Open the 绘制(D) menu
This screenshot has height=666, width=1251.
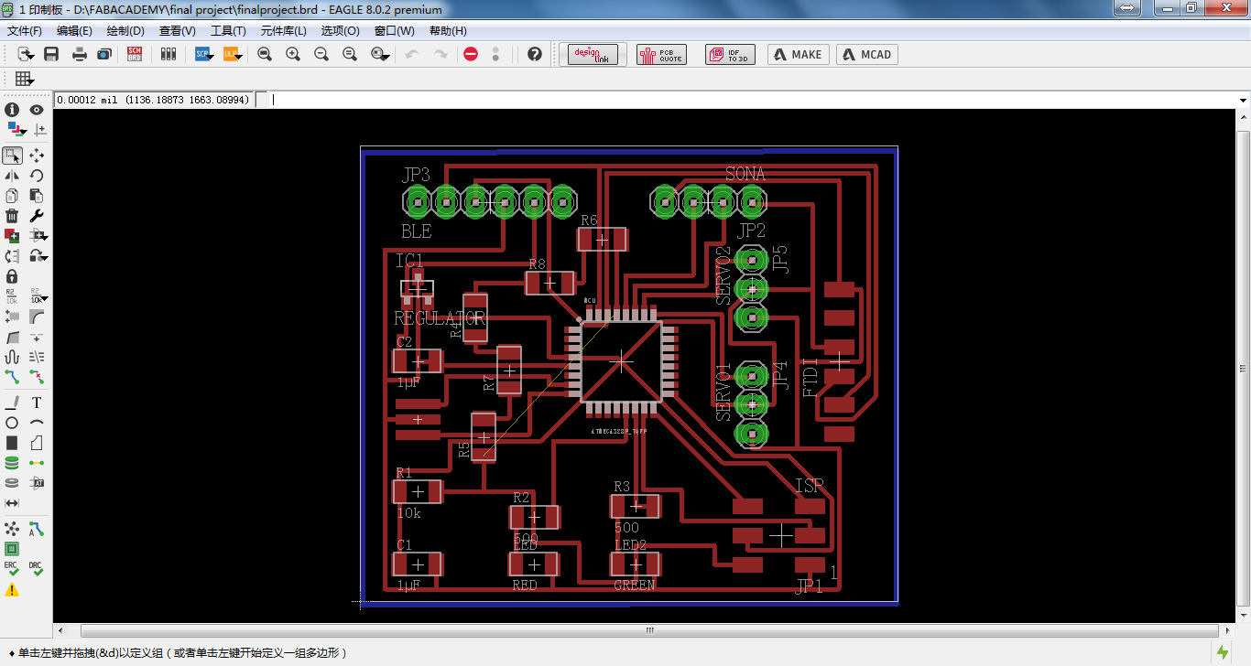click(x=125, y=31)
